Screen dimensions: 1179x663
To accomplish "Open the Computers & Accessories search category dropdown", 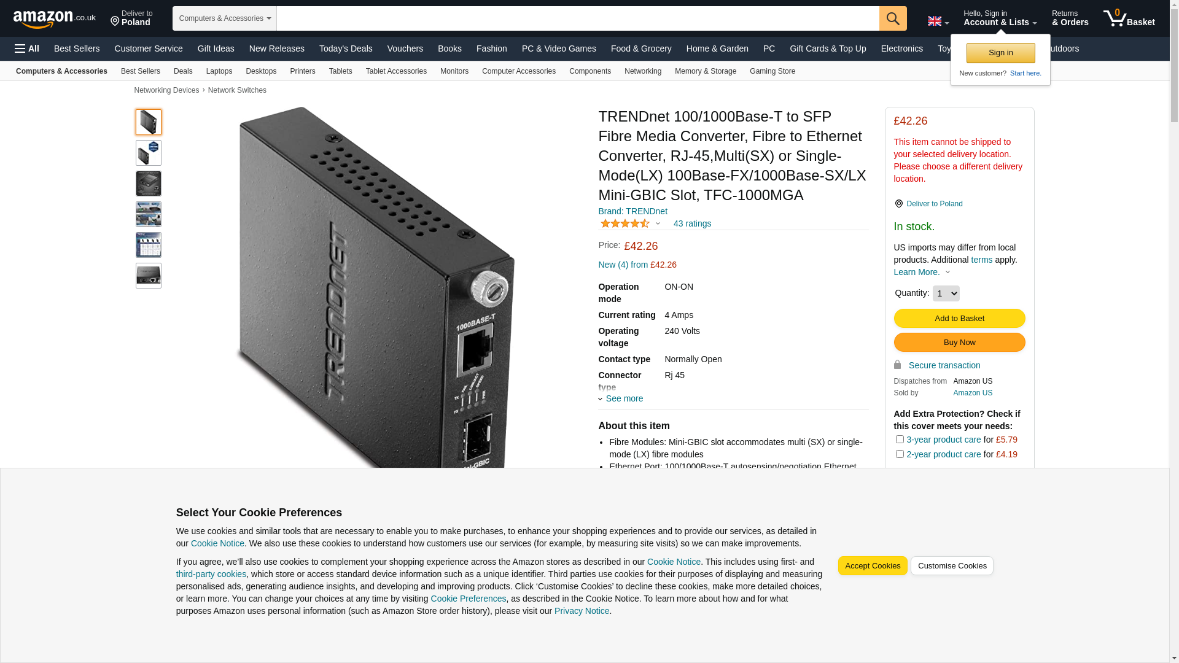I will (225, 18).
